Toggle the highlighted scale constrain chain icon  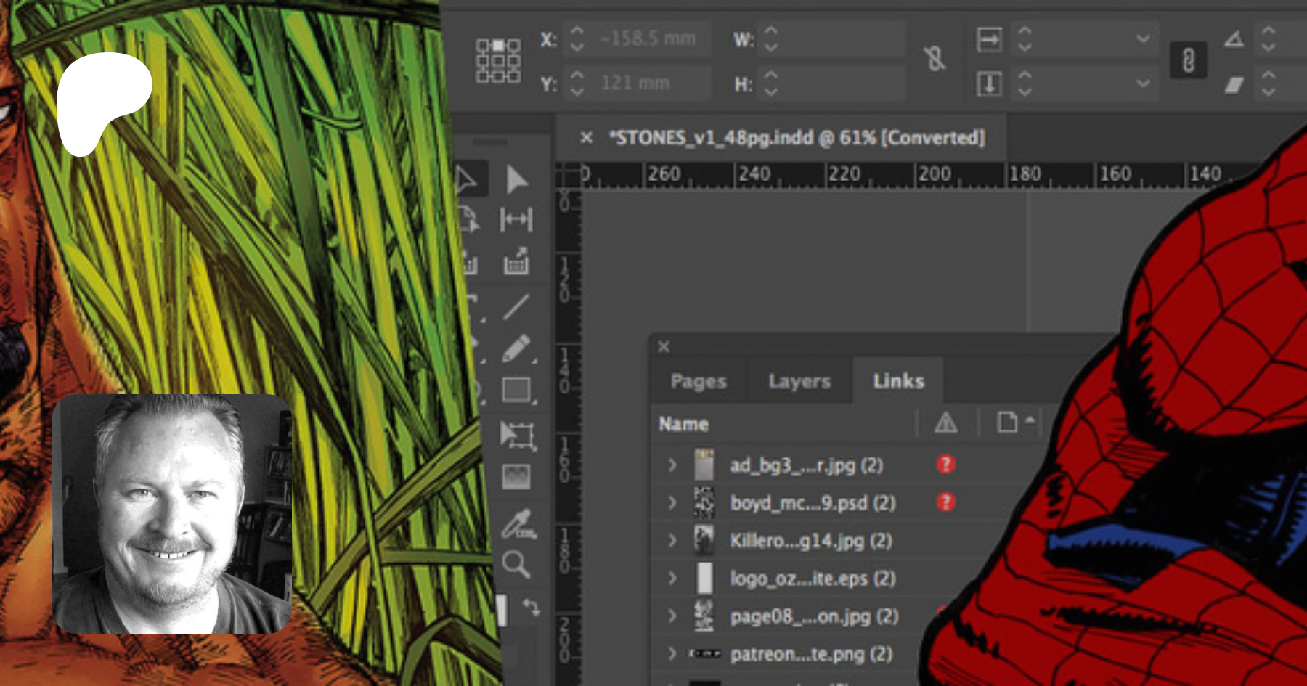[1188, 60]
